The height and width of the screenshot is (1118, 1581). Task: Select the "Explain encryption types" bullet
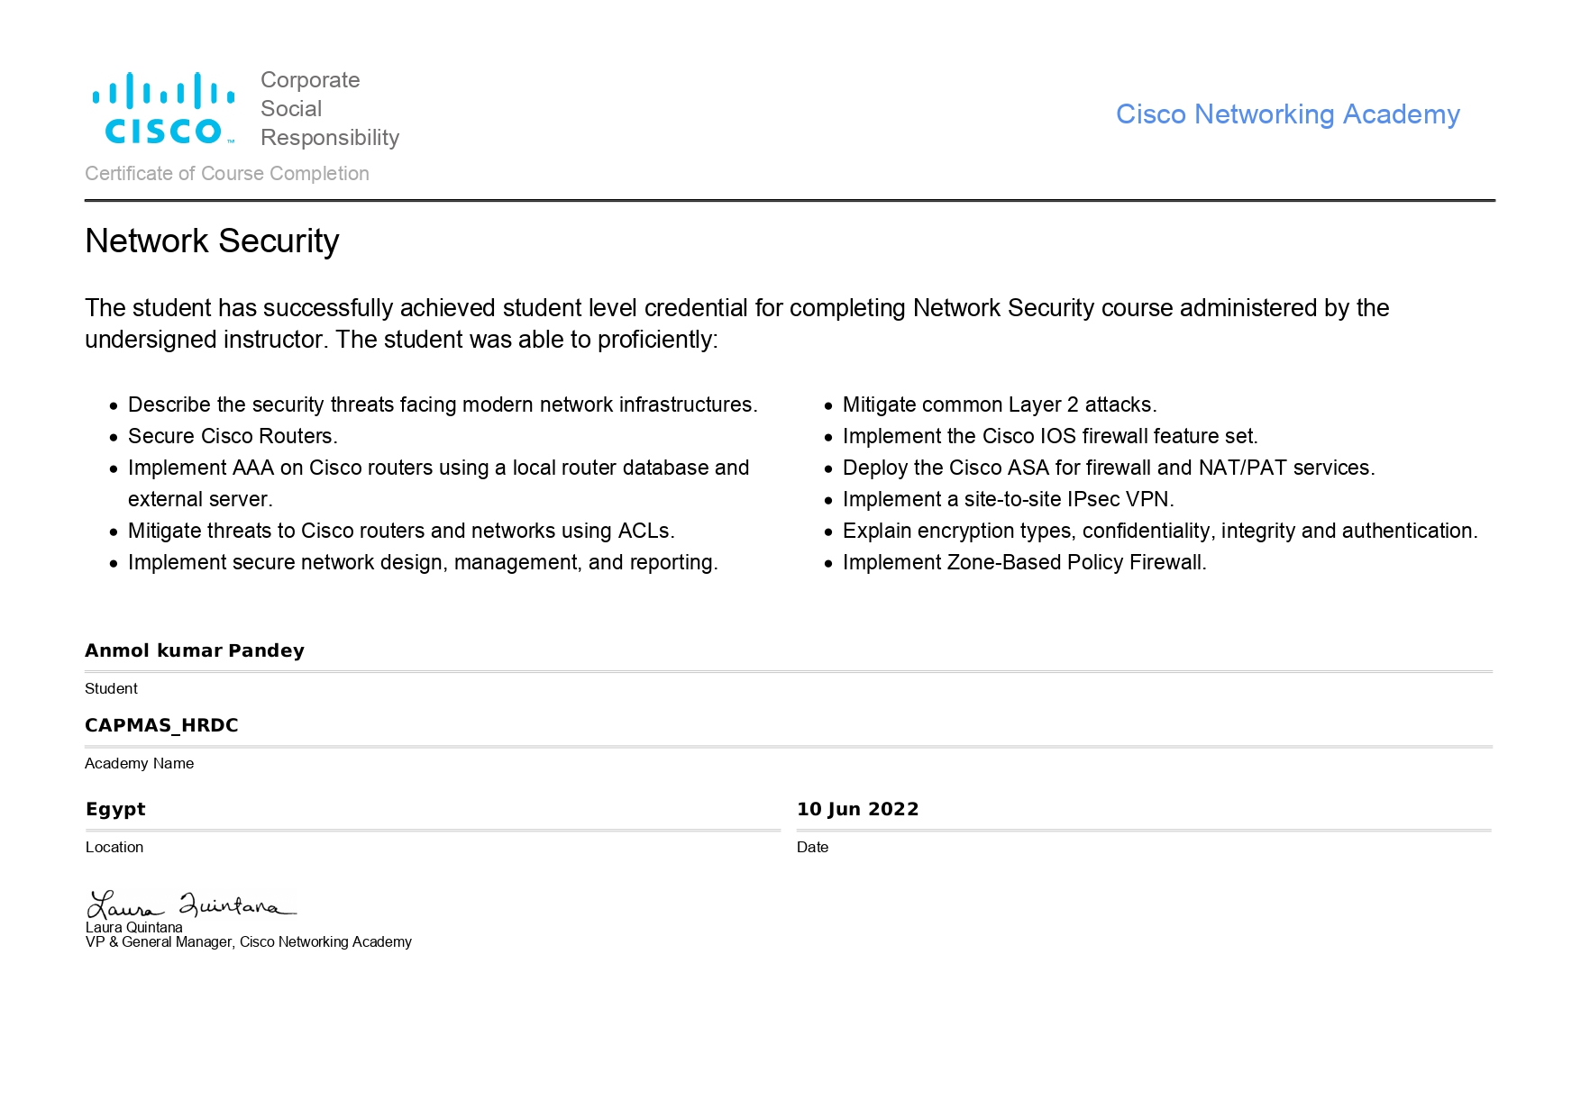pos(1160,532)
